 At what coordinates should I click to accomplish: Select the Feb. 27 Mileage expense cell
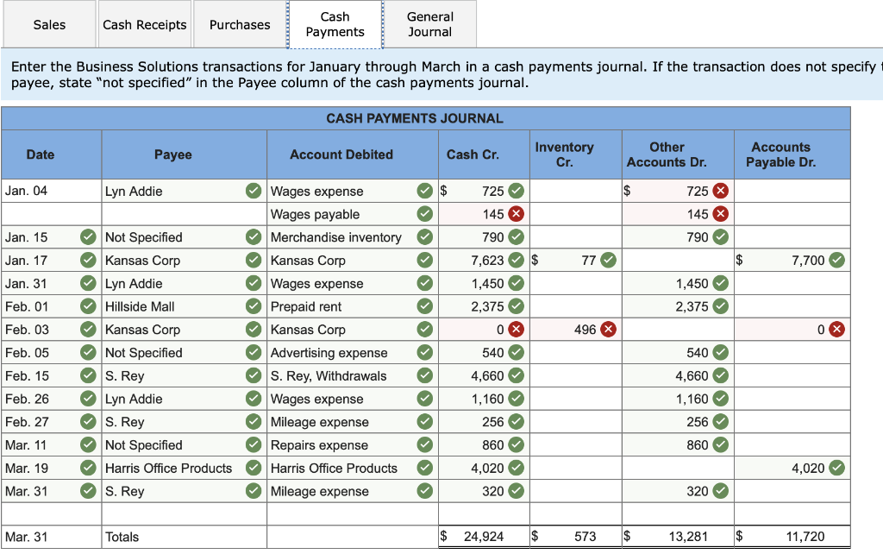click(x=353, y=422)
